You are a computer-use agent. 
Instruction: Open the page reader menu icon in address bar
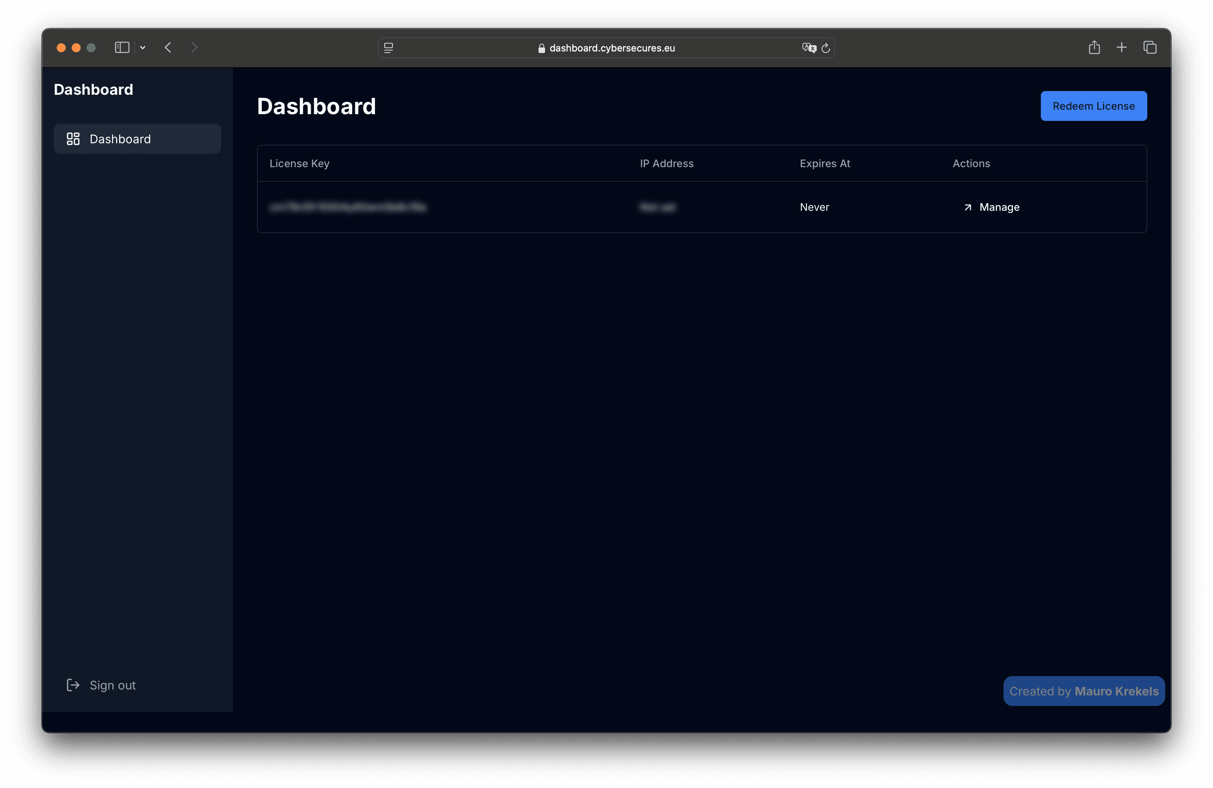[x=388, y=48]
